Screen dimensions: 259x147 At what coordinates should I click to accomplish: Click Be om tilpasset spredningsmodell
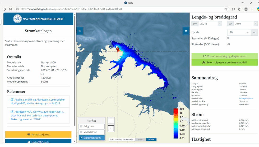224,63
